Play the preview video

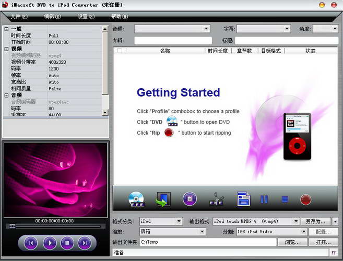click(50, 243)
